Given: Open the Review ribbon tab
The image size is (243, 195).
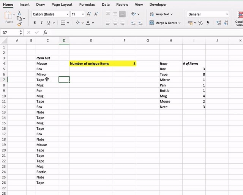Looking at the screenshot, I should (x=122, y=5).
